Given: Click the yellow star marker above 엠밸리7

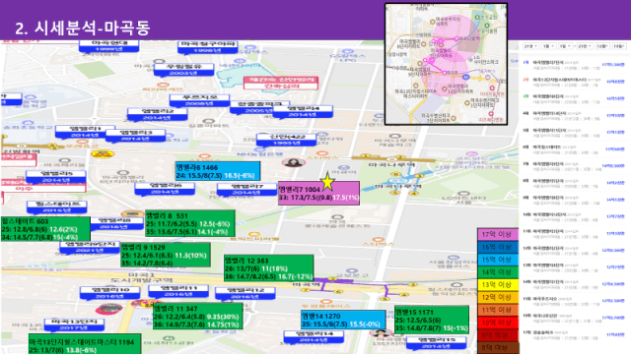Looking at the screenshot, I should tap(328, 182).
